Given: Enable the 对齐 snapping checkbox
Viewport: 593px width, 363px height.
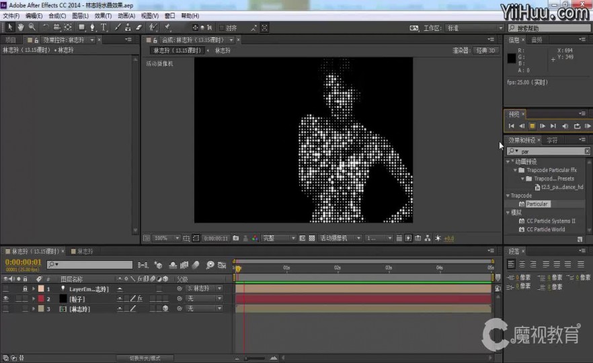Looking at the screenshot, I should click(x=222, y=28).
